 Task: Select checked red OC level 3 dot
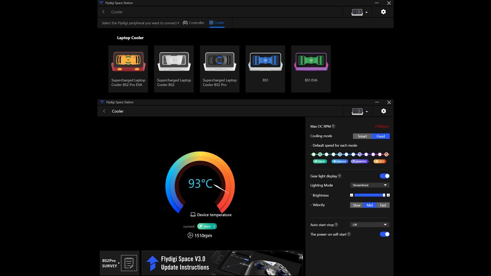(x=386, y=154)
